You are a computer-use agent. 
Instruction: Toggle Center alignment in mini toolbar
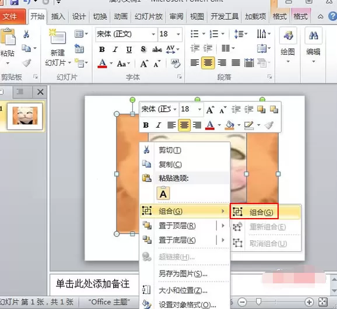[x=184, y=125]
